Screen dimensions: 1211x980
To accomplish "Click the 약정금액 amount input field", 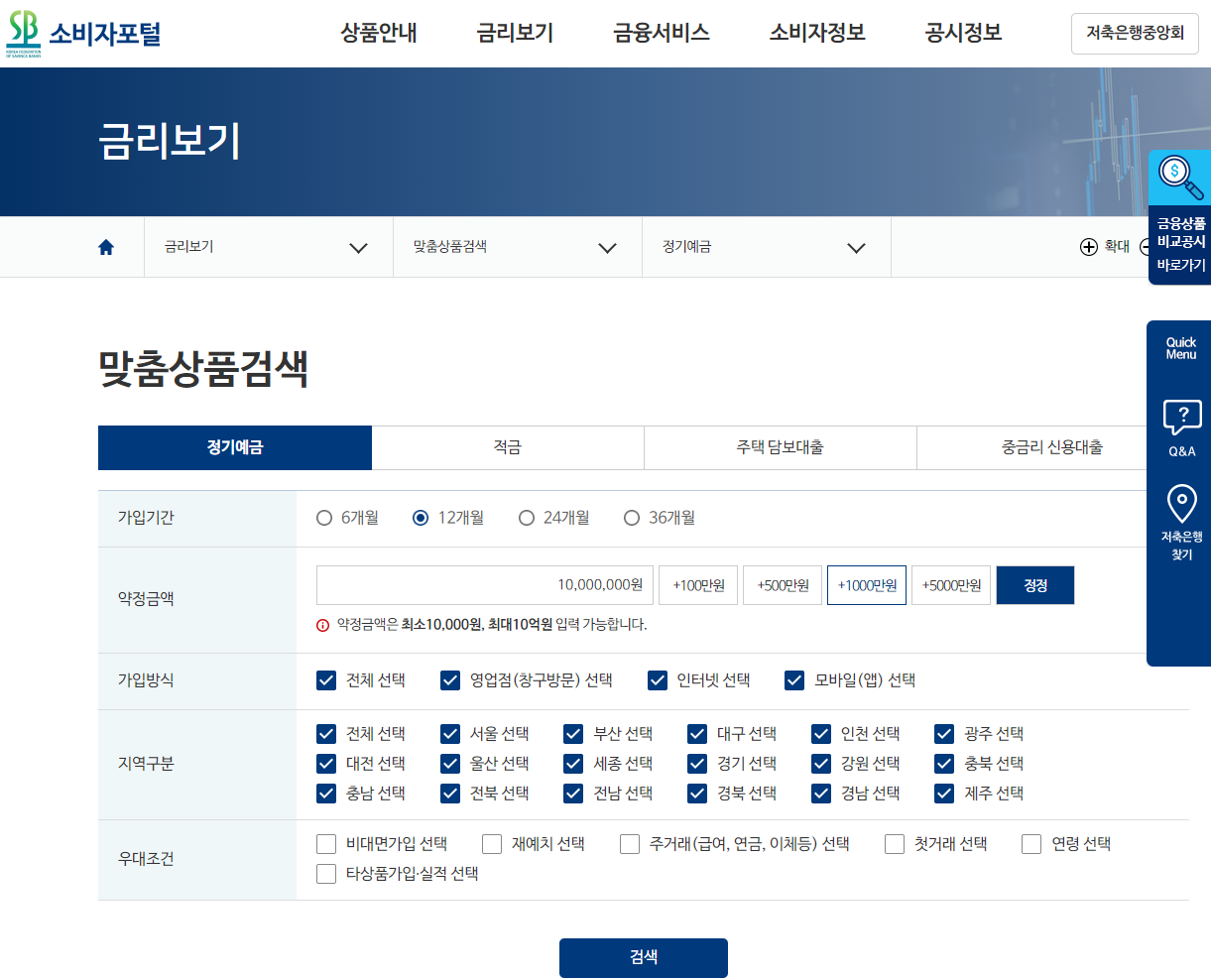I will coord(485,585).
